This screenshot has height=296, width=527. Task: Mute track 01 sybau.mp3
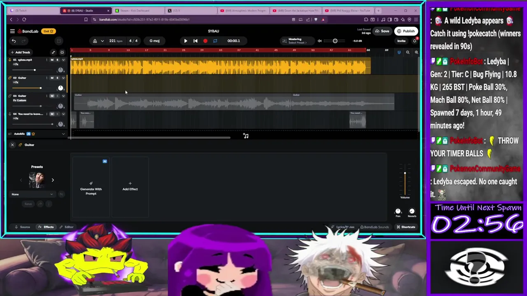pos(52,60)
